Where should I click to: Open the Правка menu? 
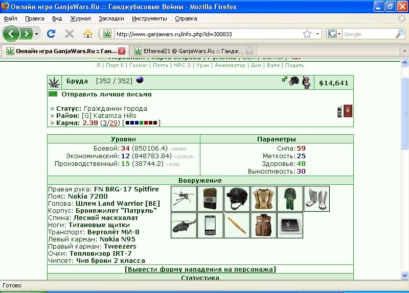(35, 18)
